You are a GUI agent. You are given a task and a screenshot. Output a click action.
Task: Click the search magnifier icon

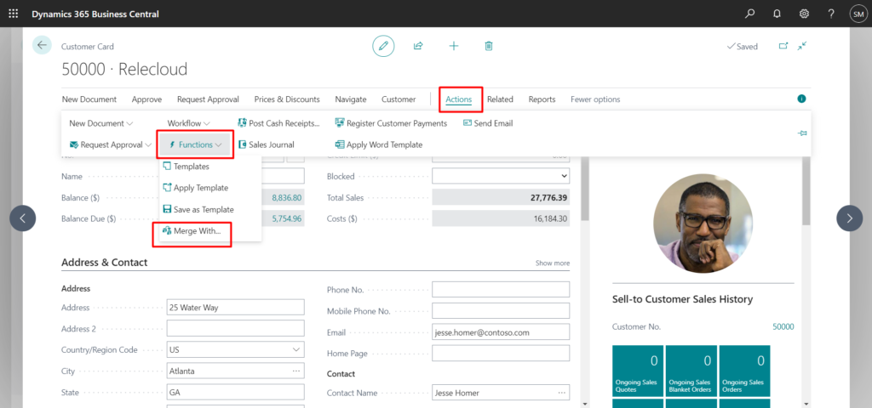749,14
